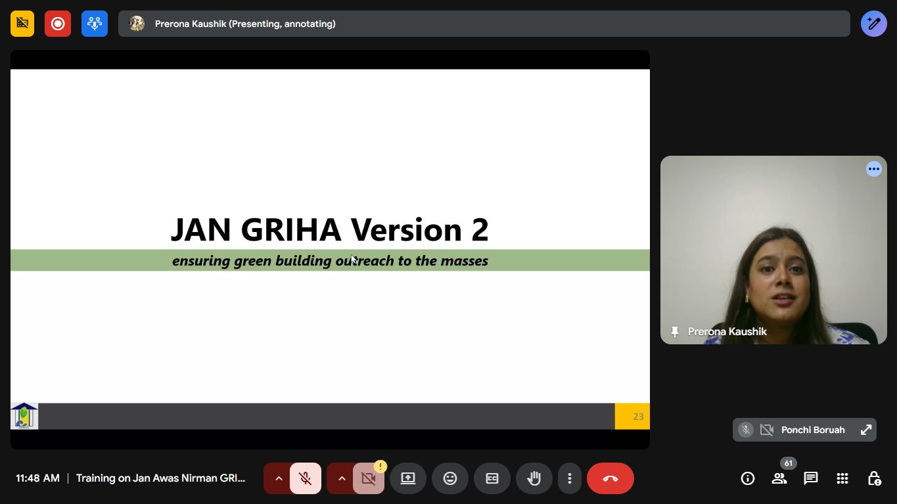Turn on your camera
This screenshot has height=504, width=897.
pyautogui.click(x=368, y=478)
